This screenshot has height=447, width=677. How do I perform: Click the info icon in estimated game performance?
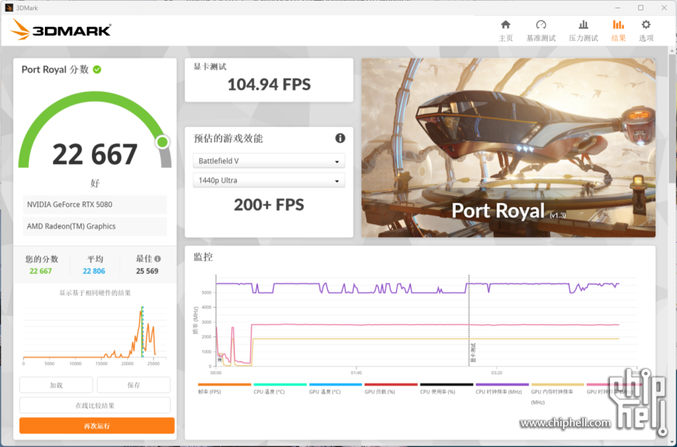340,138
